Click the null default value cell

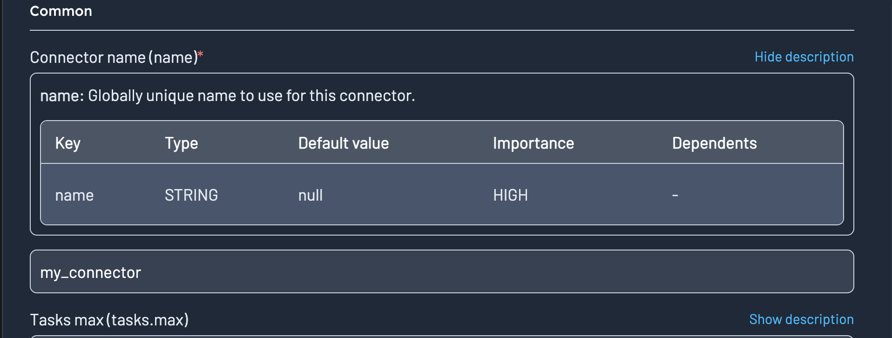coord(310,195)
